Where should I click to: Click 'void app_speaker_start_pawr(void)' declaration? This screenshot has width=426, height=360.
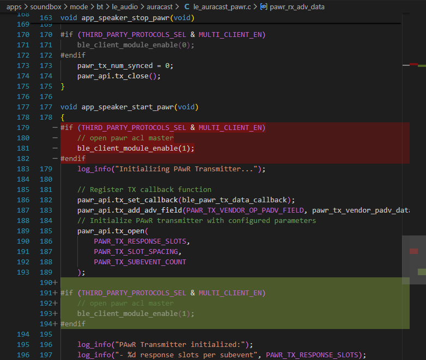tap(129, 107)
